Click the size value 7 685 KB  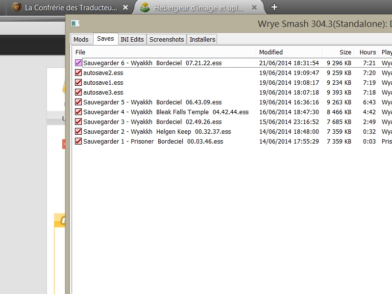339,122
